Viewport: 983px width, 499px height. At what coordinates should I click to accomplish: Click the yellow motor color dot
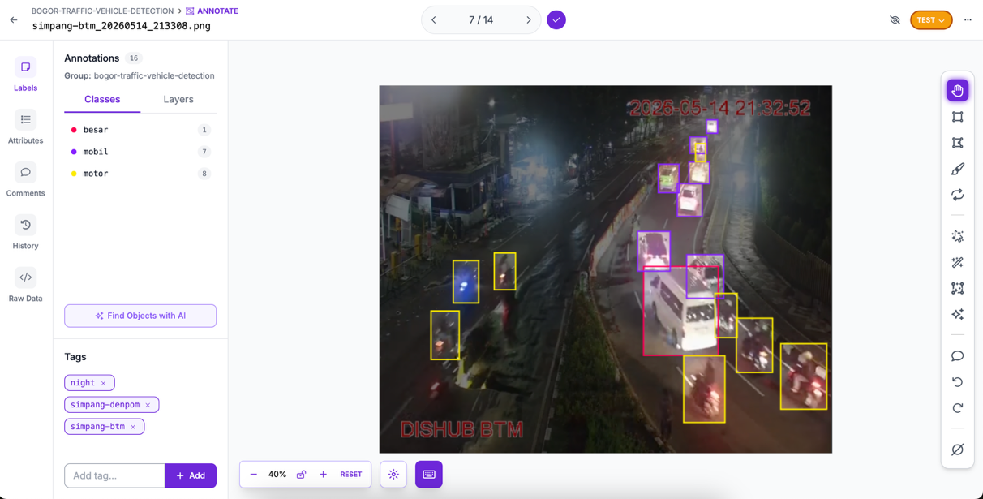74,174
